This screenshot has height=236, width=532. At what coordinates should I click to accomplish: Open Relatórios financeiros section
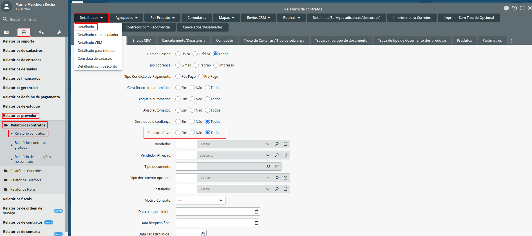coord(22,78)
